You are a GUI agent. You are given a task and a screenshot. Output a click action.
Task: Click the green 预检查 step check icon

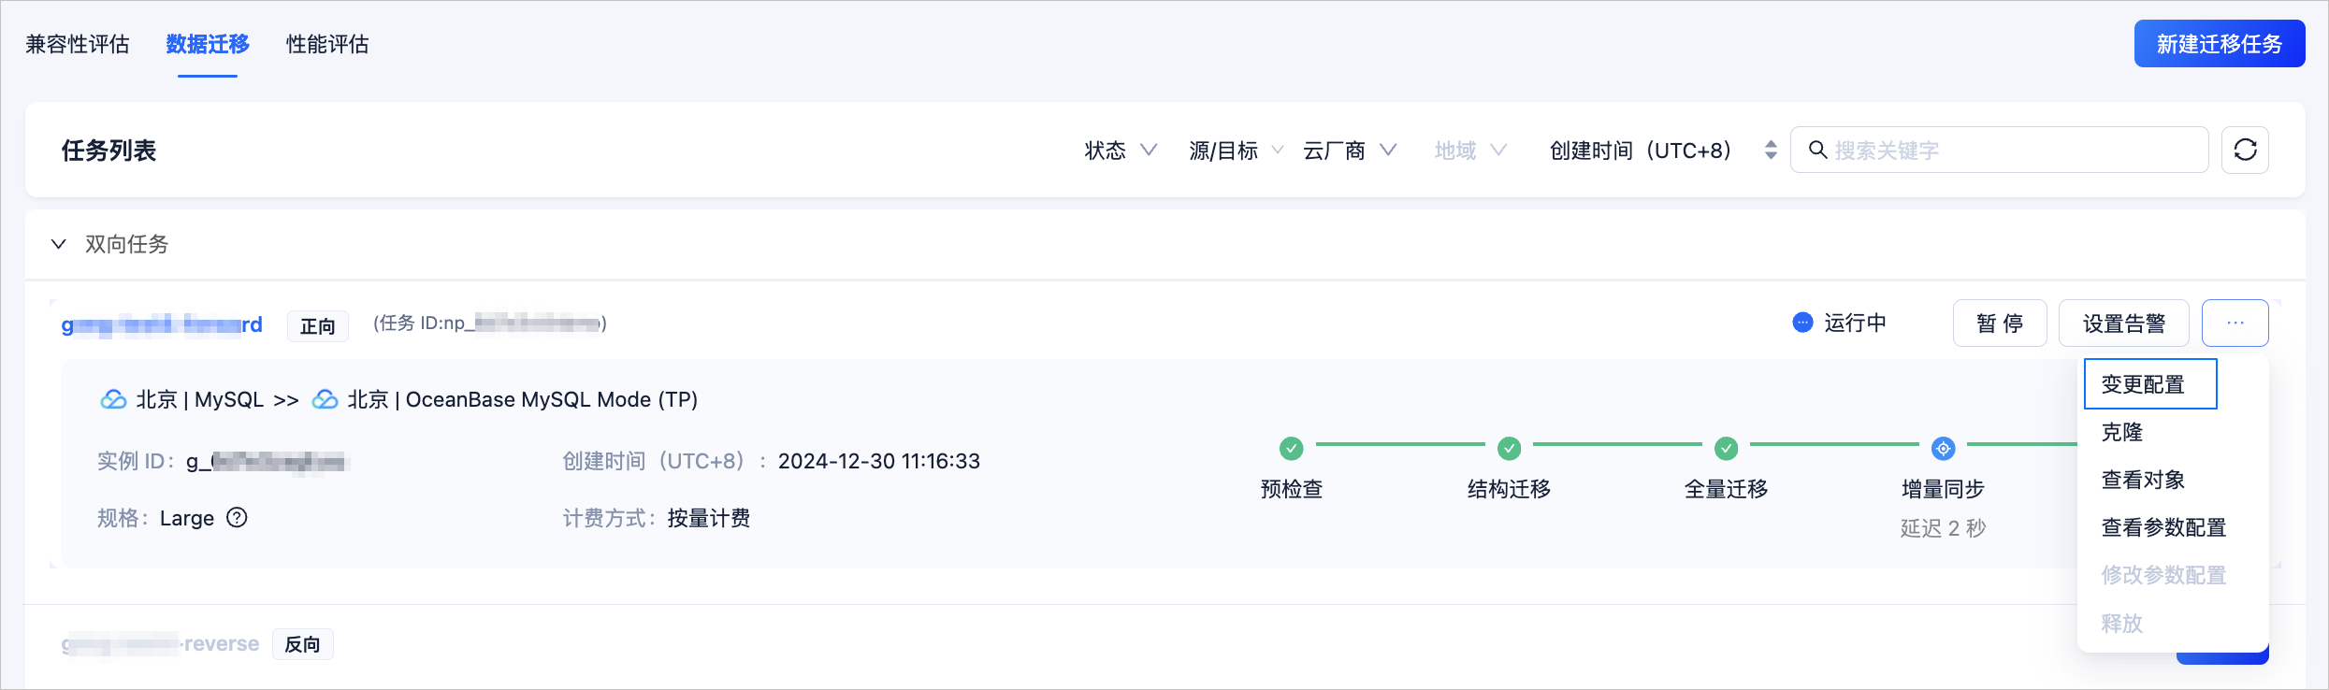point(1292,449)
